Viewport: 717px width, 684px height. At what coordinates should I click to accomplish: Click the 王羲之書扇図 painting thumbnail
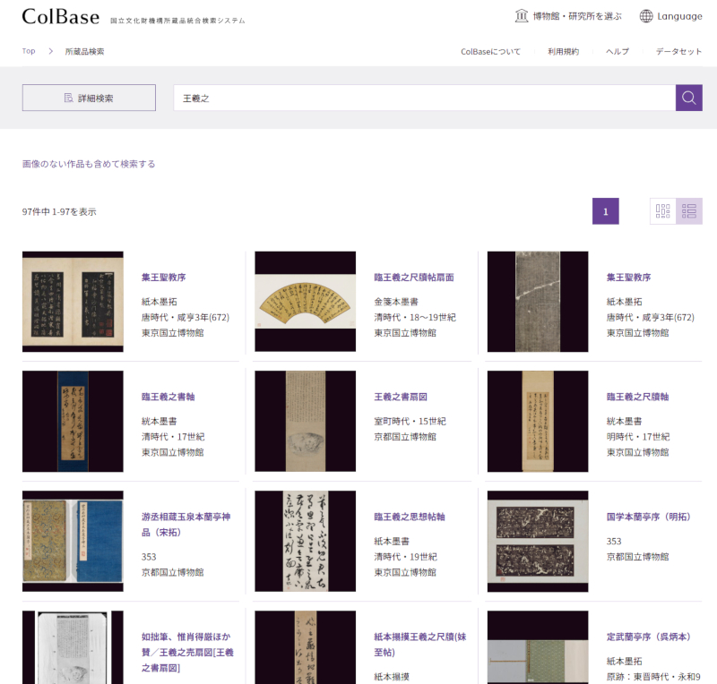click(x=305, y=422)
